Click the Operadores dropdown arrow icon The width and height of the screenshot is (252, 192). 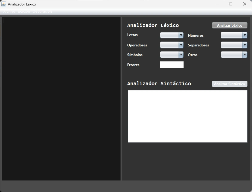(181, 45)
